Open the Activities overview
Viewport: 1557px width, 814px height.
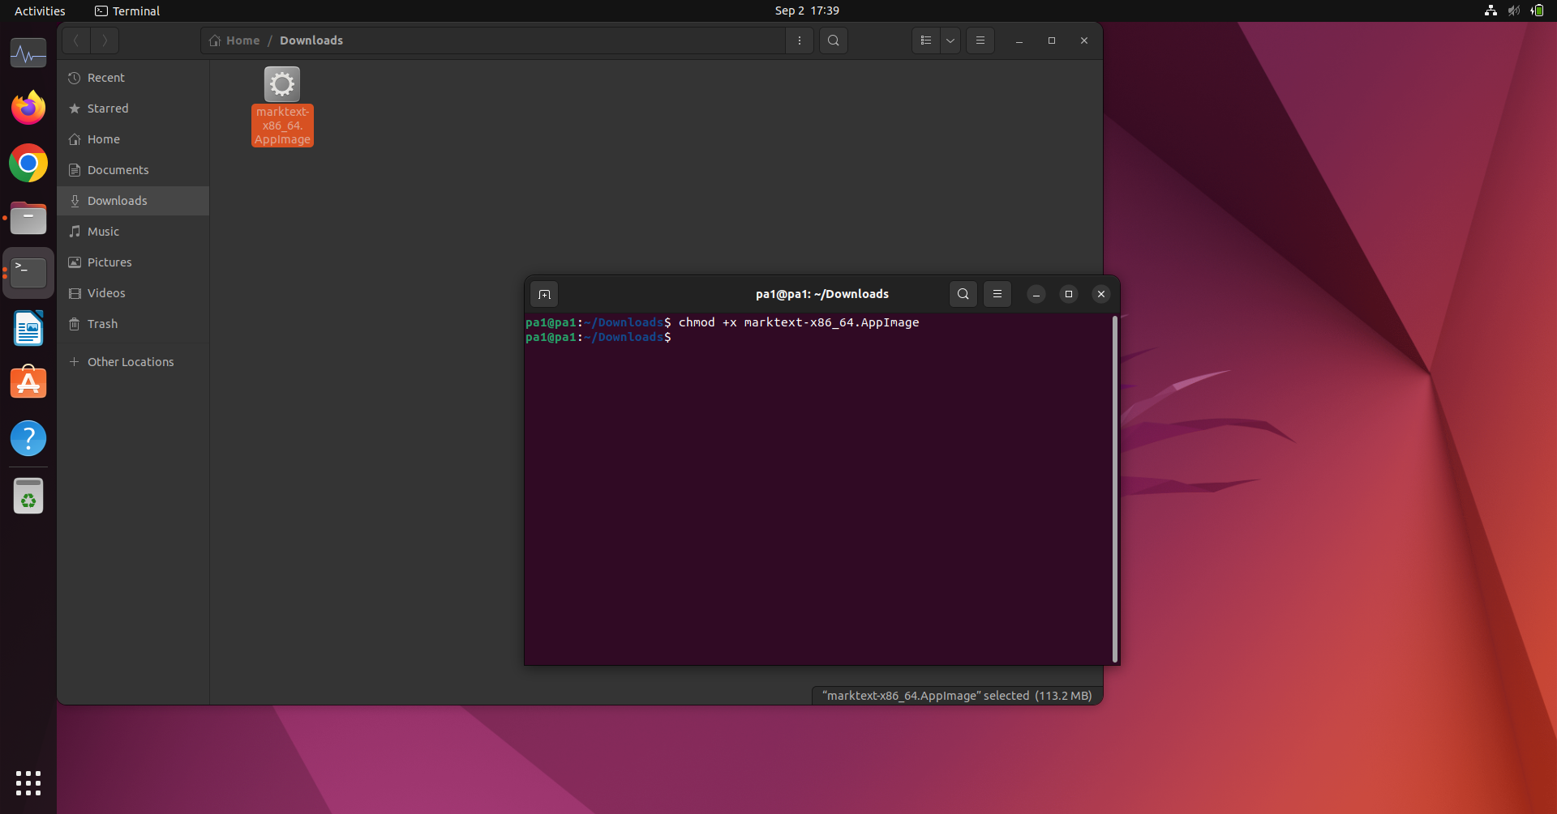point(40,11)
